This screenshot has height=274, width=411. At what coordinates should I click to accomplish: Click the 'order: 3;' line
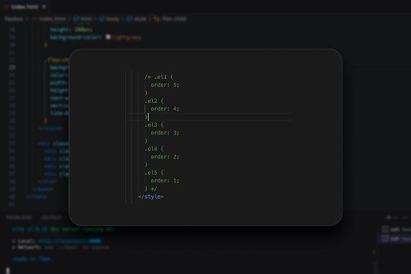[x=165, y=133]
